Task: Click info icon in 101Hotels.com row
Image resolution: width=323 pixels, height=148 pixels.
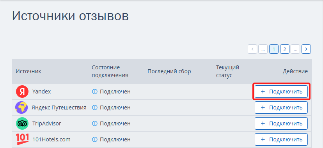Action: click(94, 139)
